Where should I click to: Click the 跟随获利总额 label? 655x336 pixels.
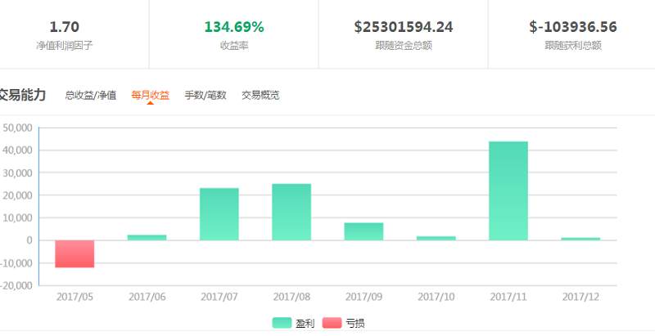coord(573,46)
